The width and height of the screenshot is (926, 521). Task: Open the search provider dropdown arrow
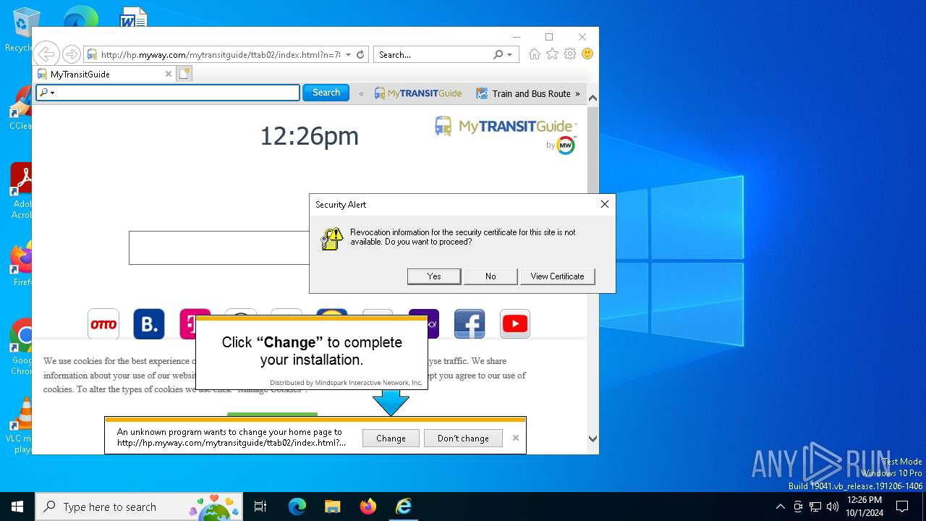[x=509, y=54]
